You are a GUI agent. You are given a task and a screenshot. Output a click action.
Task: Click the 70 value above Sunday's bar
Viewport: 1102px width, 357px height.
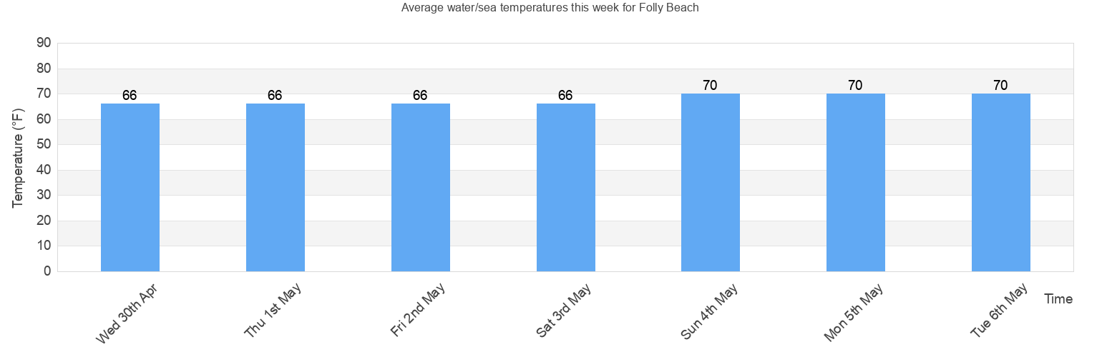point(710,86)
